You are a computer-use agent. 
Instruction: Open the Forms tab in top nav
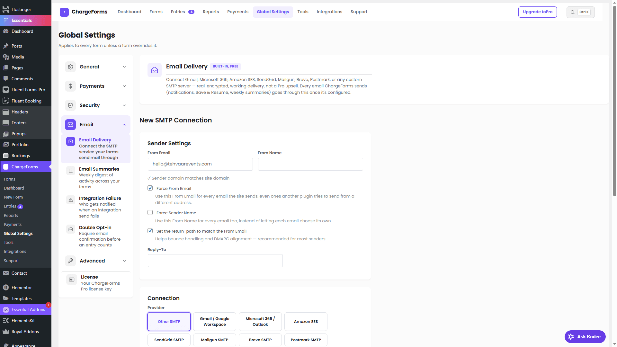(x=156, y=12)
